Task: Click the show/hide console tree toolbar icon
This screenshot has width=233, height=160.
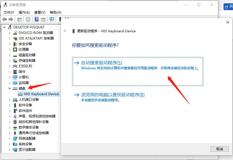Action: [x=20, y=19]
